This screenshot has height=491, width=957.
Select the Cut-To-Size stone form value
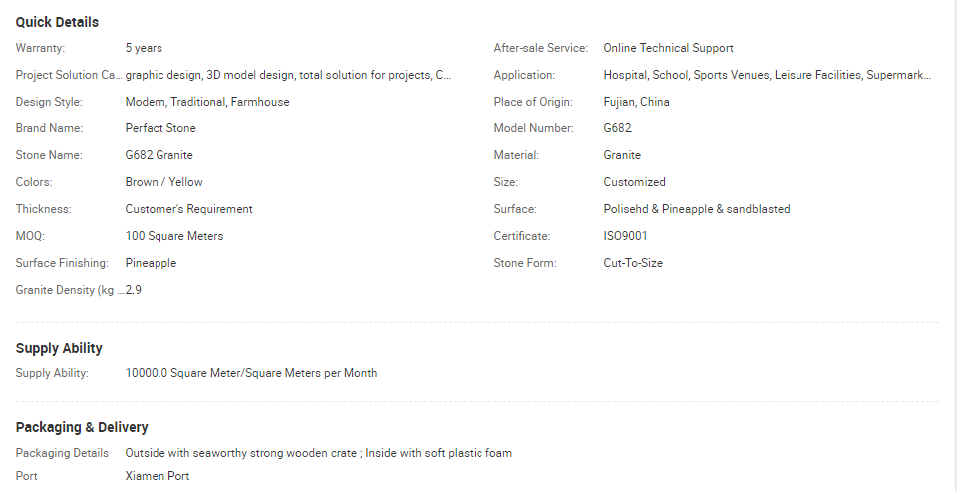click(x=633, y=263)
